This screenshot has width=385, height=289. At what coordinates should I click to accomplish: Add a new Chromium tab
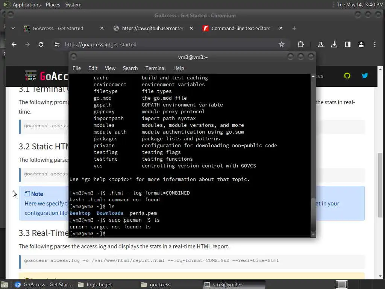(294, 28)
